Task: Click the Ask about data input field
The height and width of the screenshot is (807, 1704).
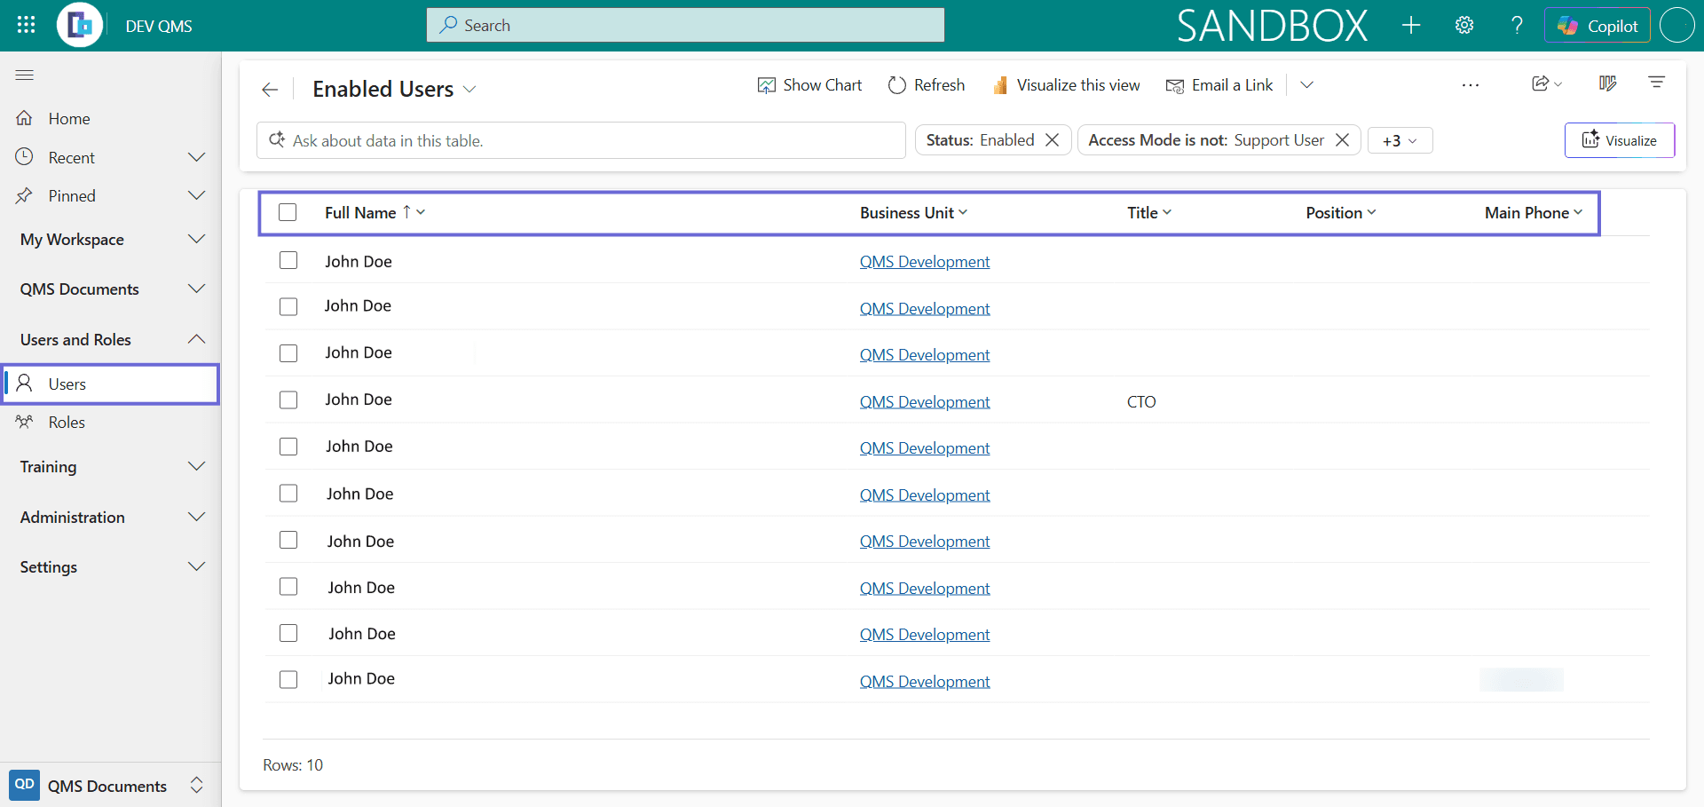Action: click(x=581, y=140)
